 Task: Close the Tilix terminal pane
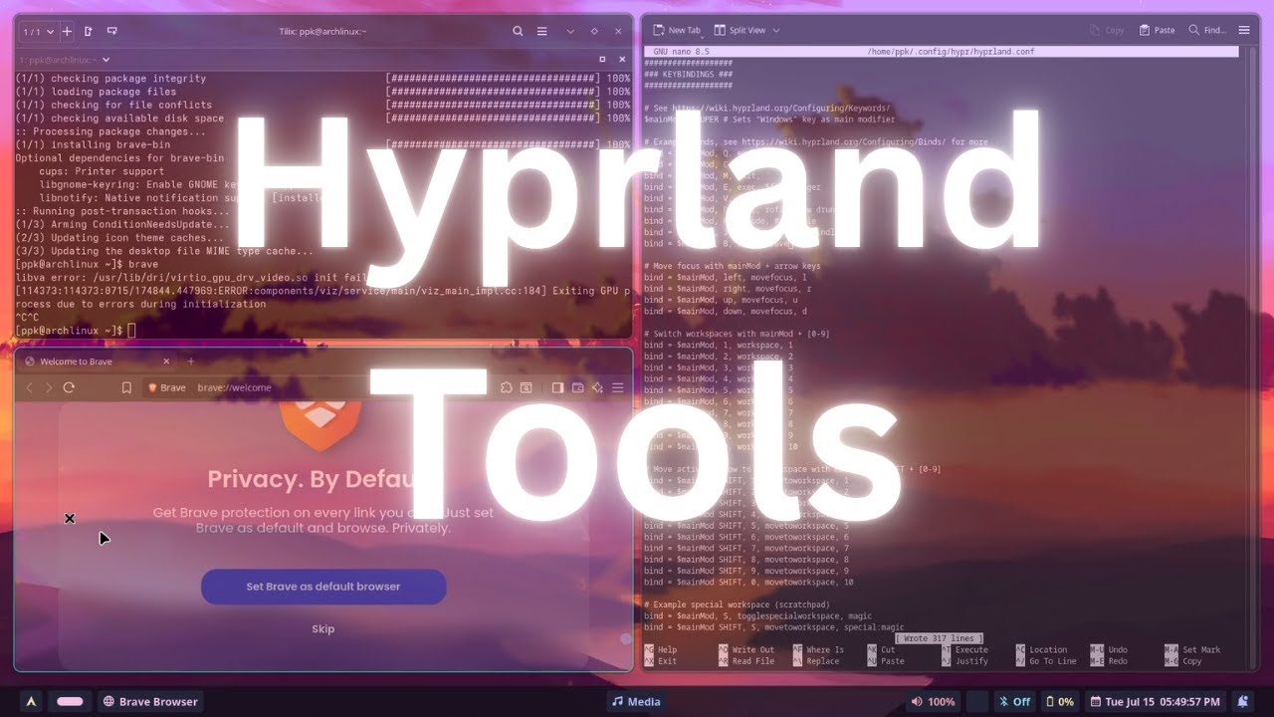(x=621, y=60)
